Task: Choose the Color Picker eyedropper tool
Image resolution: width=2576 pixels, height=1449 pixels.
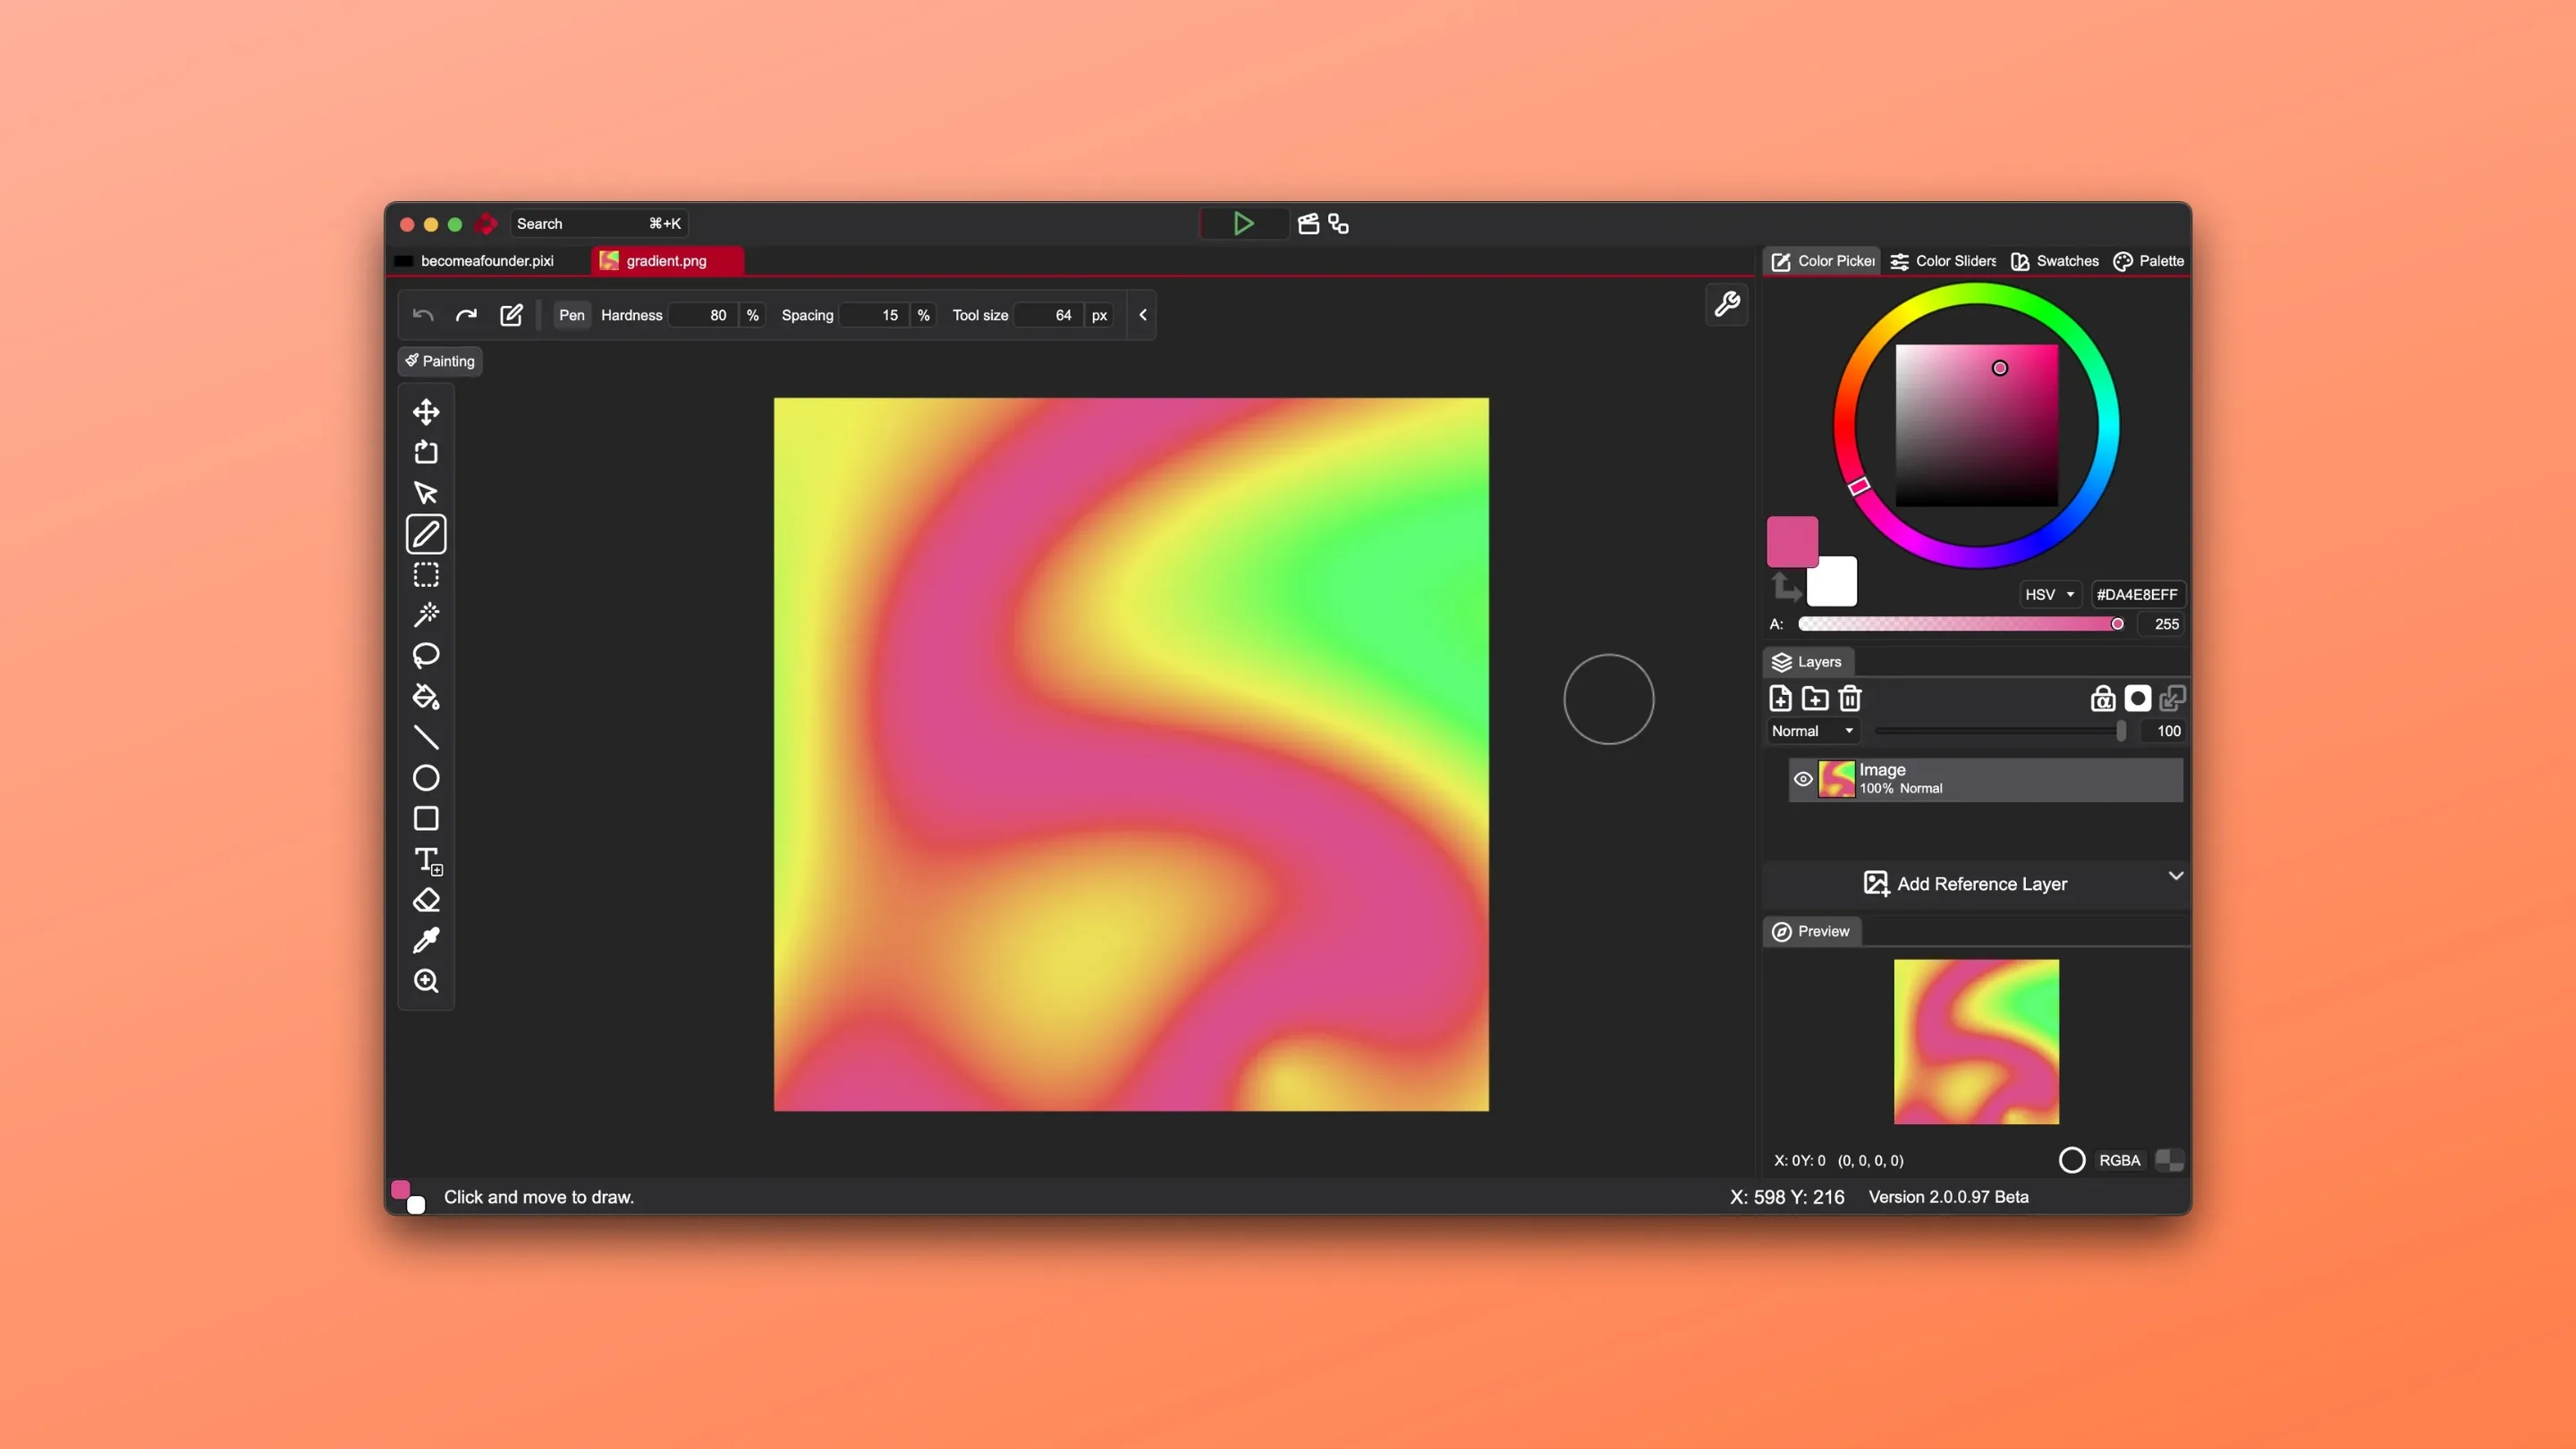Action: coord(426,941)
